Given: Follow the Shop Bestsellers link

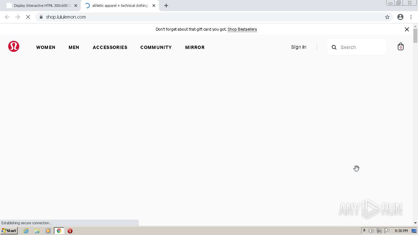Looking at the screenshot, I should [242, 29].
